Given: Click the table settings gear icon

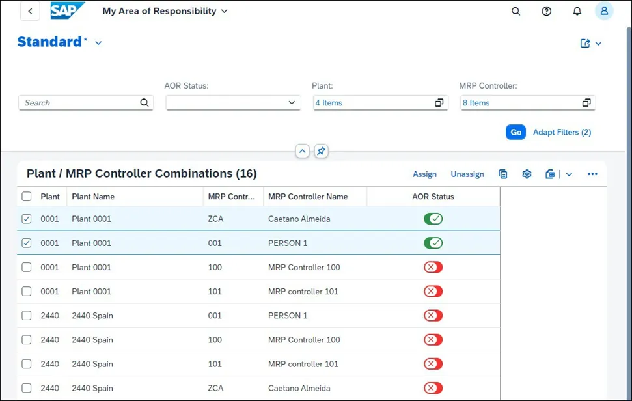Looking at the screenshot, I should (x=527, y=174).
